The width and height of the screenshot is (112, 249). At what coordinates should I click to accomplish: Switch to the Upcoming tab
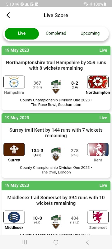90,33
